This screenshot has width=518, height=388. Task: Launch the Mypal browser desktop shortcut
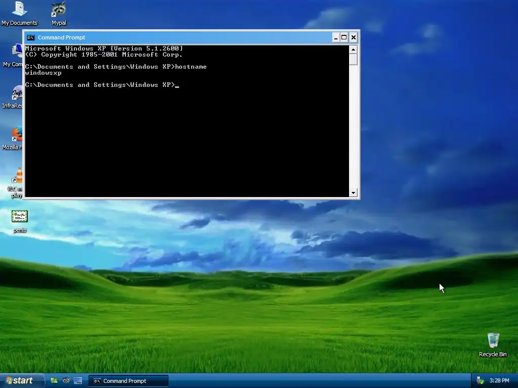coord(59,13)
